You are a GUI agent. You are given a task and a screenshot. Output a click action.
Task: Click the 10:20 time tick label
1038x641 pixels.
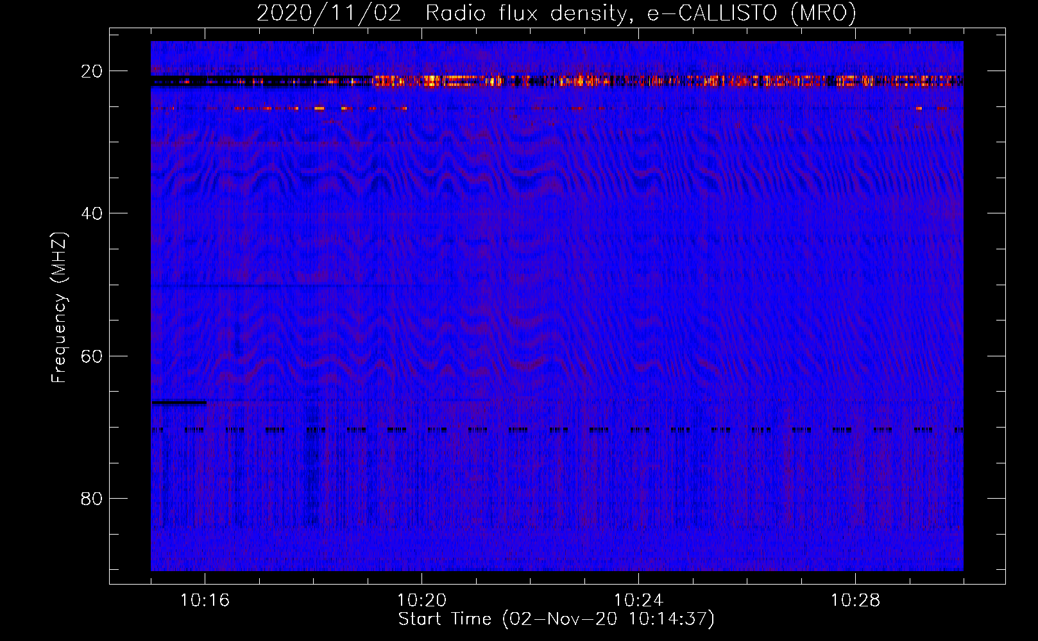(x=421, y=601)
